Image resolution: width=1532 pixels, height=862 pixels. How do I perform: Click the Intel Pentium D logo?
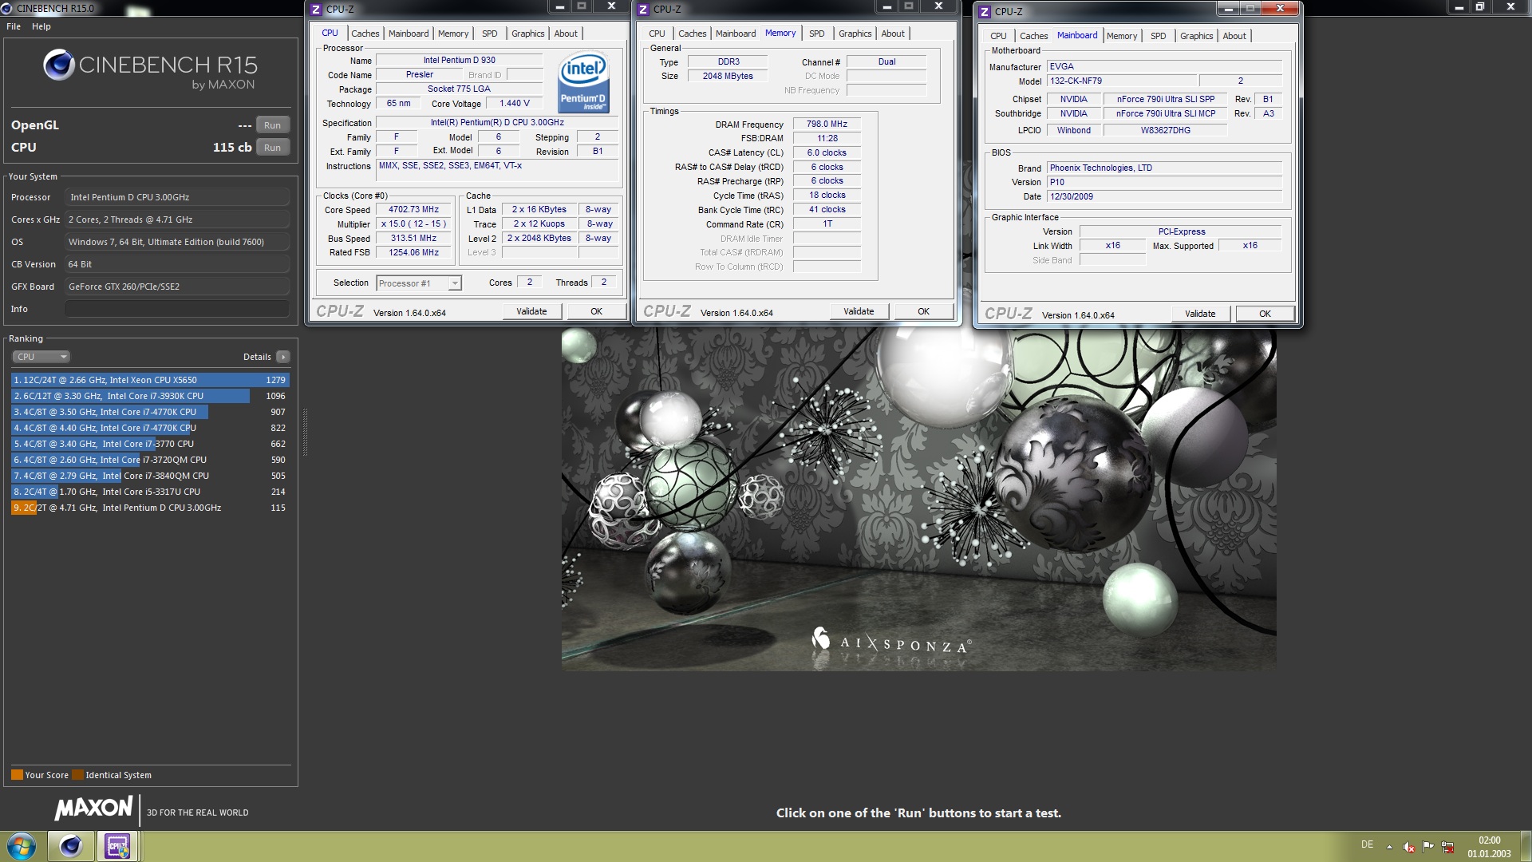click(584, 81)
